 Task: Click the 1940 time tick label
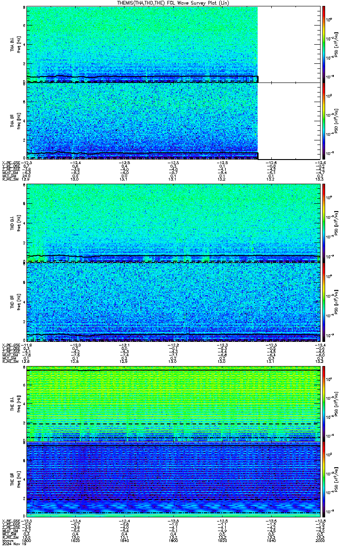coord(271,541)
